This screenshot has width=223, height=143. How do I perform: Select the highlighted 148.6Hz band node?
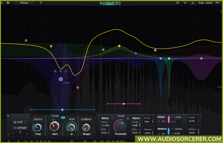pyautogui.click(x=61, y=79)
